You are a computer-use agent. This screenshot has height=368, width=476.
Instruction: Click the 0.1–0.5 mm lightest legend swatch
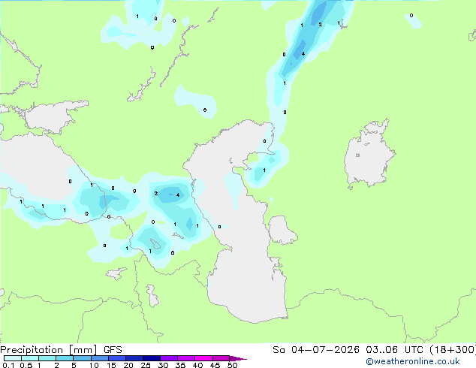click(13, 358)
